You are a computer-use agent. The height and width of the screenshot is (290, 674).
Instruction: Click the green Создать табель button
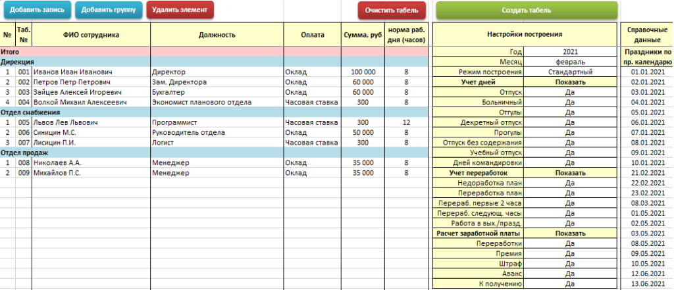(x=527, y=11)
